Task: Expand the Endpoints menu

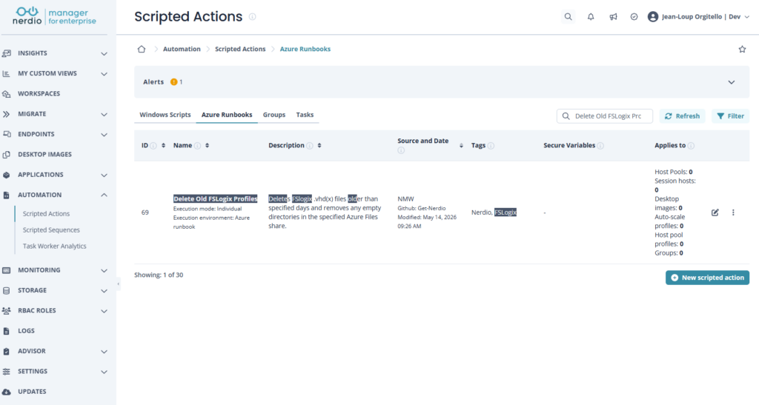Action: [x=104, y=134]
